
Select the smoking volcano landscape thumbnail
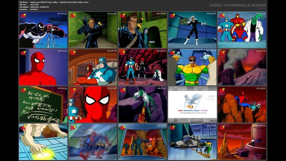(x=242, y=67)
